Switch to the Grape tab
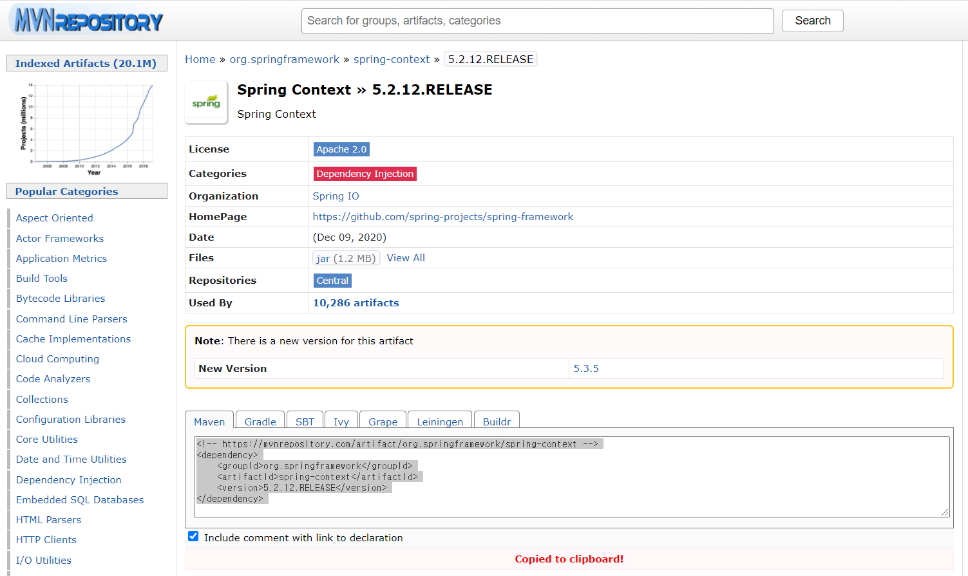This screenshot has height=576, width=968. [x=383, y=422]
